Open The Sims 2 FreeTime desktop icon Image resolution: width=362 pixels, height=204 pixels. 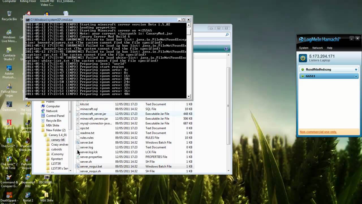[9, 162]
